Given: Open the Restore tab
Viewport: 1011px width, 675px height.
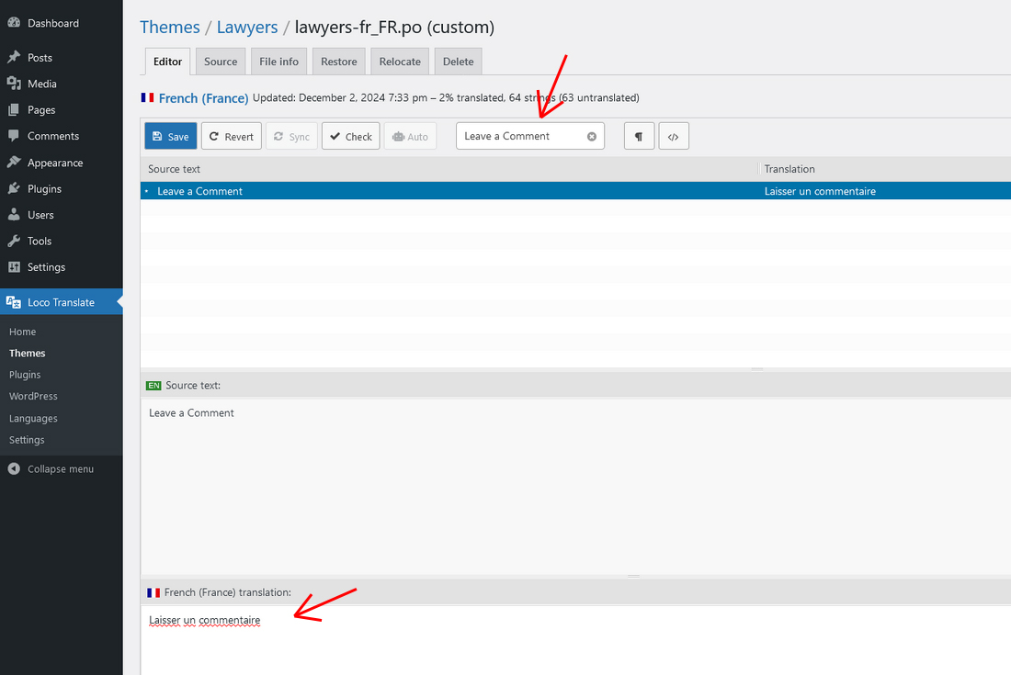Looking at the screenshot, I should (x=338, y=61).
